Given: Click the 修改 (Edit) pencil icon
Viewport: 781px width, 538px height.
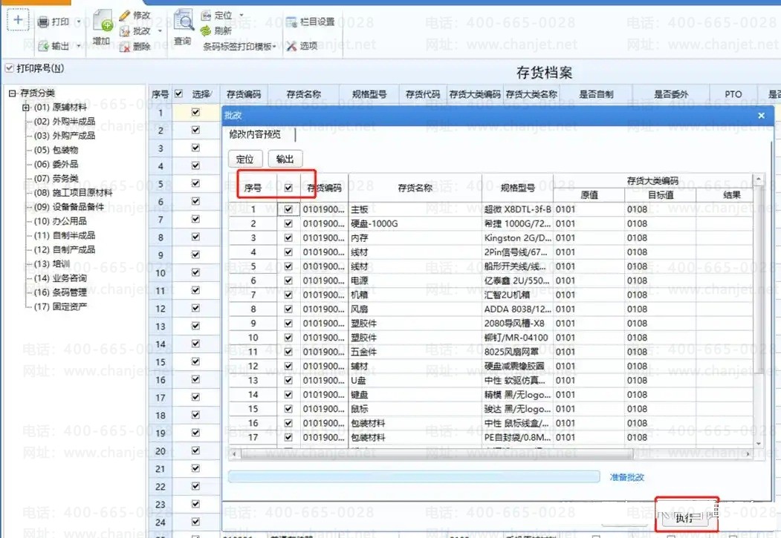Looking at the screenshot, I should [x=125, y=16].
